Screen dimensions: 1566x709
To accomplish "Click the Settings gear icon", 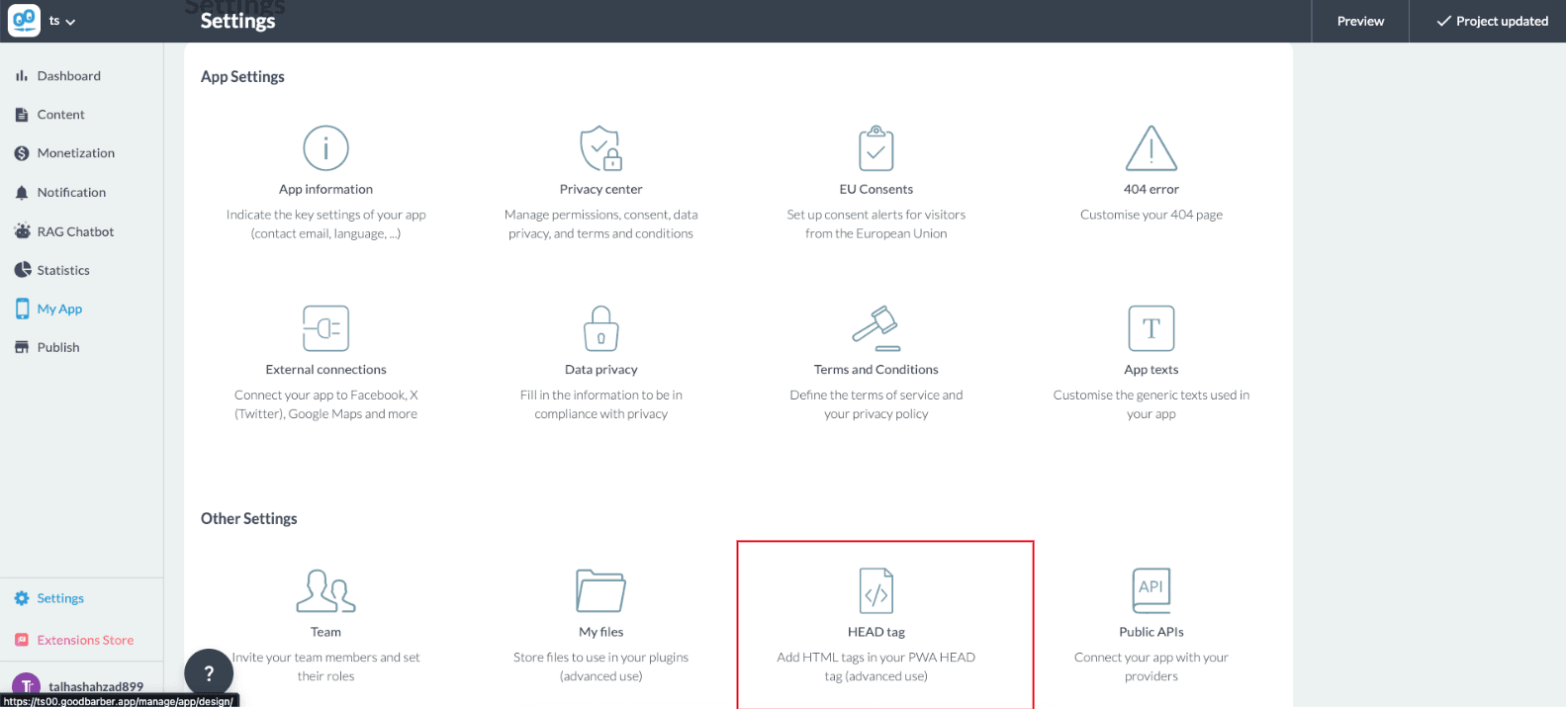I will 22,598.
